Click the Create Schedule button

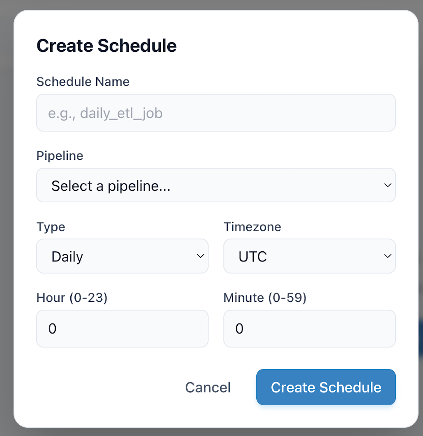tap(325, 387)
